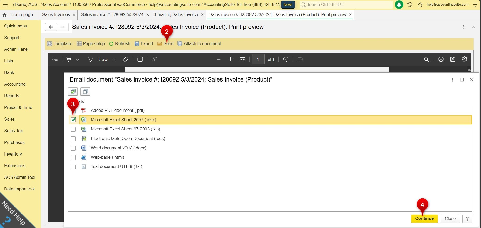Switch to the Sales Invoices tab
The width and height of the screenshot is (481, 228).
(x=56, y=15)
